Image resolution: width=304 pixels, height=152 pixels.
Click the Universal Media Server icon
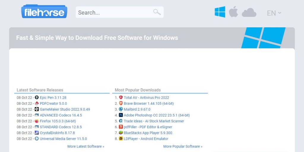coord(37,139)
